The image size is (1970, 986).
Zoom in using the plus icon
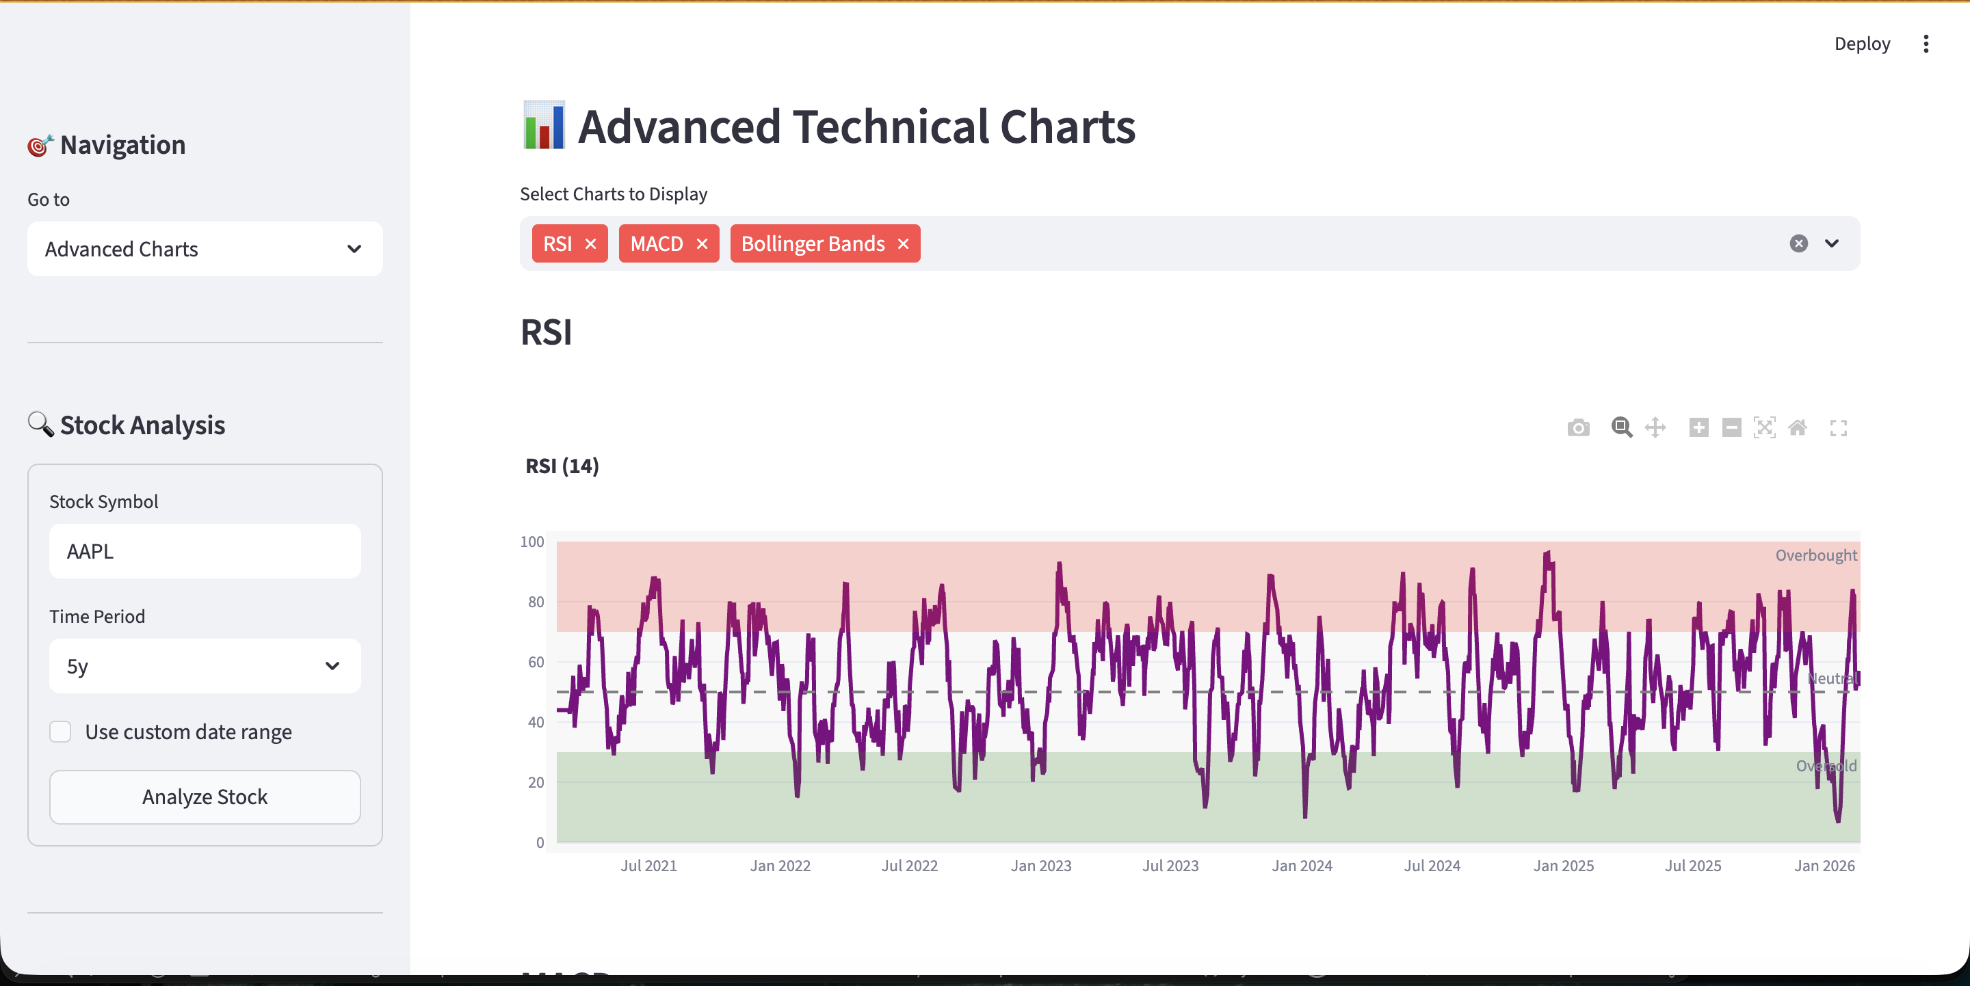[1698, 428]
